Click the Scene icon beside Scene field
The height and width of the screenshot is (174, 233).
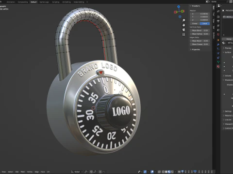pyautogui.click(x=207, y=1)
